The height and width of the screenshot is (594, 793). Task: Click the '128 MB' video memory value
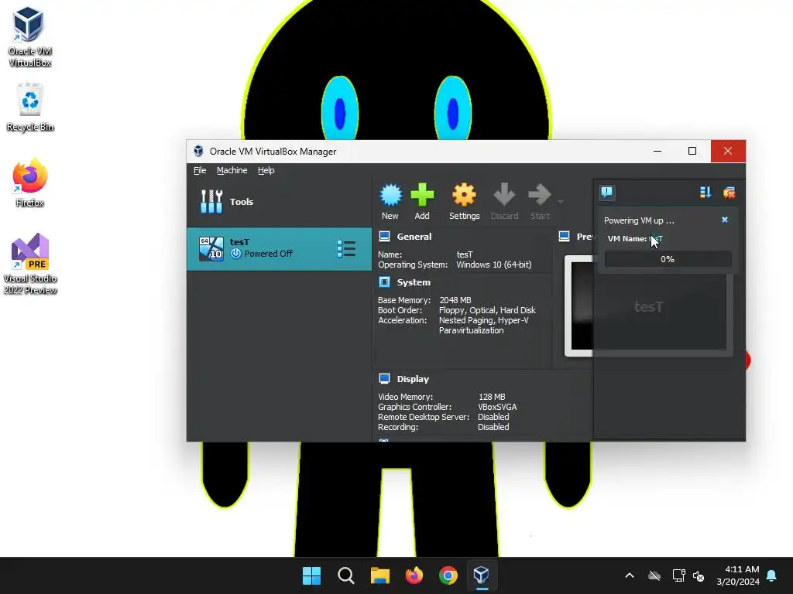(x=492, y=397)
